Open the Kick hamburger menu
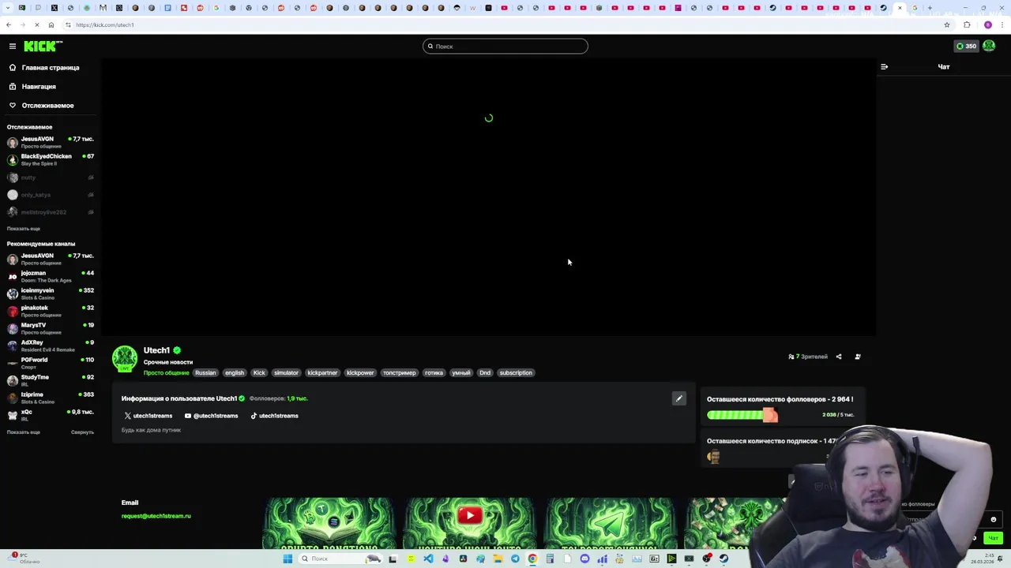This screenshot has width=1011, height=568. click(x=12, y=47)
